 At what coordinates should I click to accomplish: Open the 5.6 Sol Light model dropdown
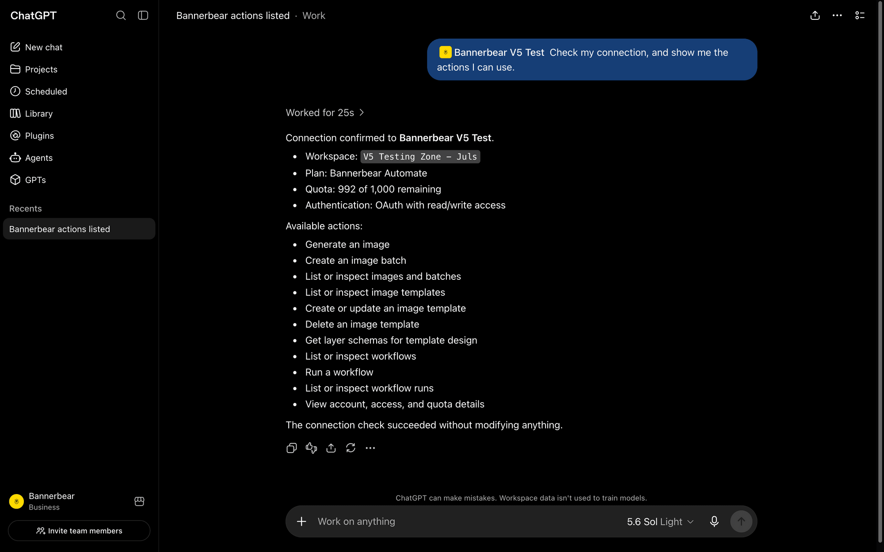point(660,522)
